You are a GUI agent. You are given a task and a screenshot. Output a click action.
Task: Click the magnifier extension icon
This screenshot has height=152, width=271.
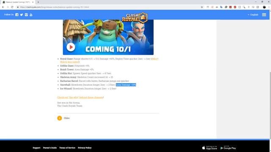coord(244,7)
